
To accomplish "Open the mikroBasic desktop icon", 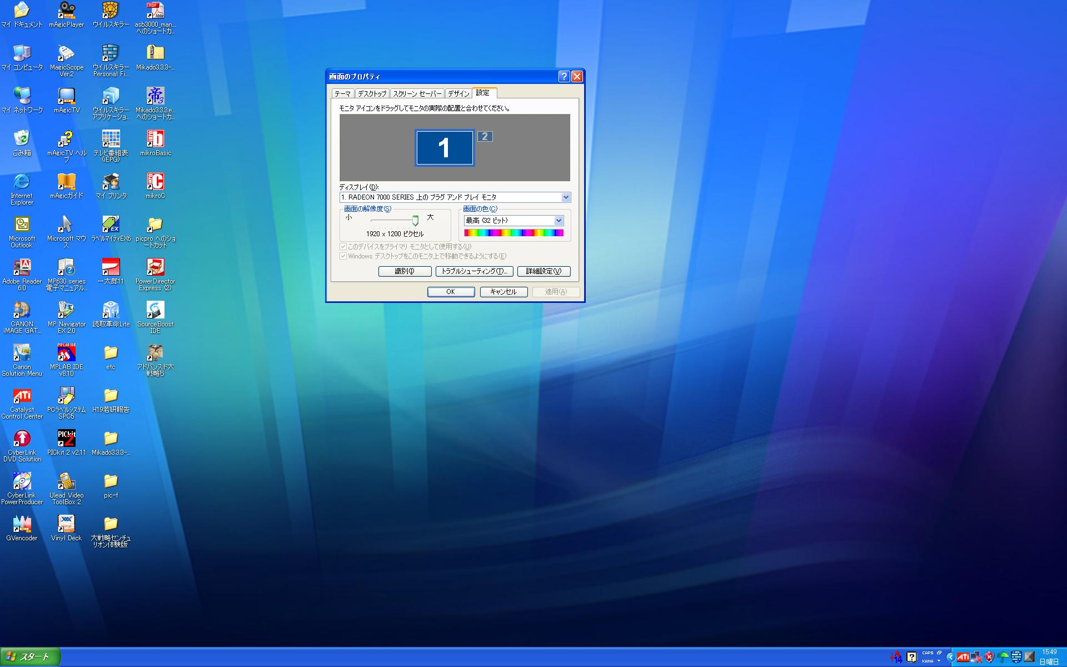I will 155,139.
